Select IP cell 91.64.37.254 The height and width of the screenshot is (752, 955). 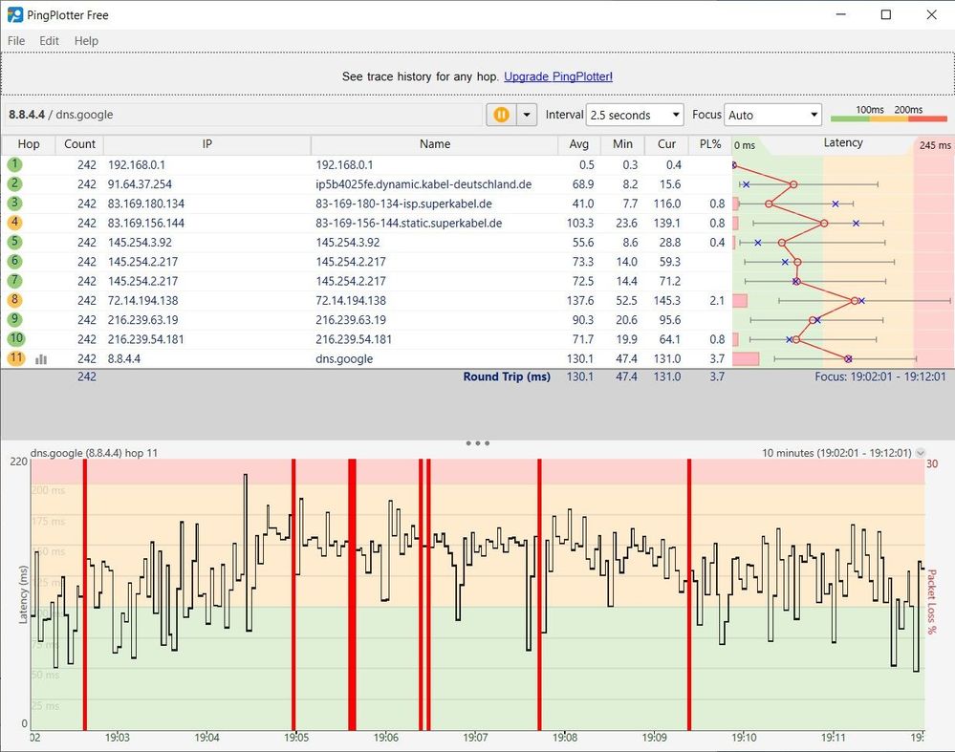pyautogui.click(x=141, y=184)
